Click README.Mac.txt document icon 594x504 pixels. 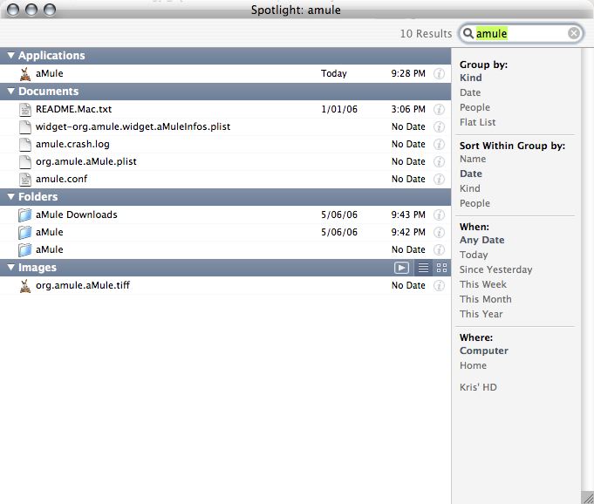tap(25, 110)
